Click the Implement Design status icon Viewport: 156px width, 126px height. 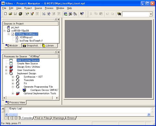(x=11, y=74)
